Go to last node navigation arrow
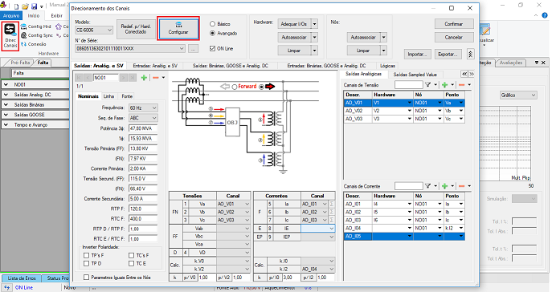 coord(132,78)
